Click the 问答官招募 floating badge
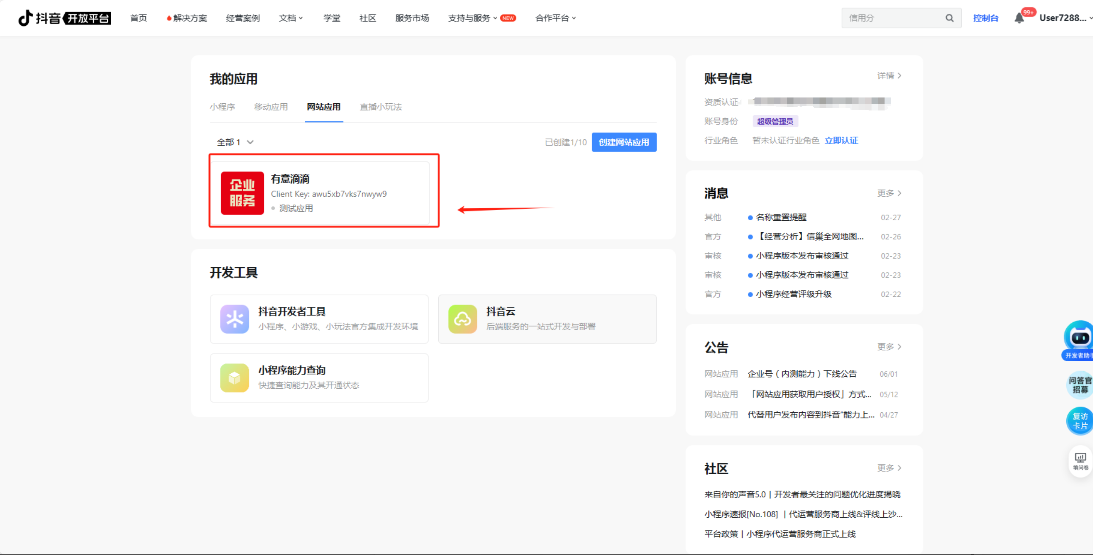The width and height of the screenshot is (1093, 555). coord(1080,384)
